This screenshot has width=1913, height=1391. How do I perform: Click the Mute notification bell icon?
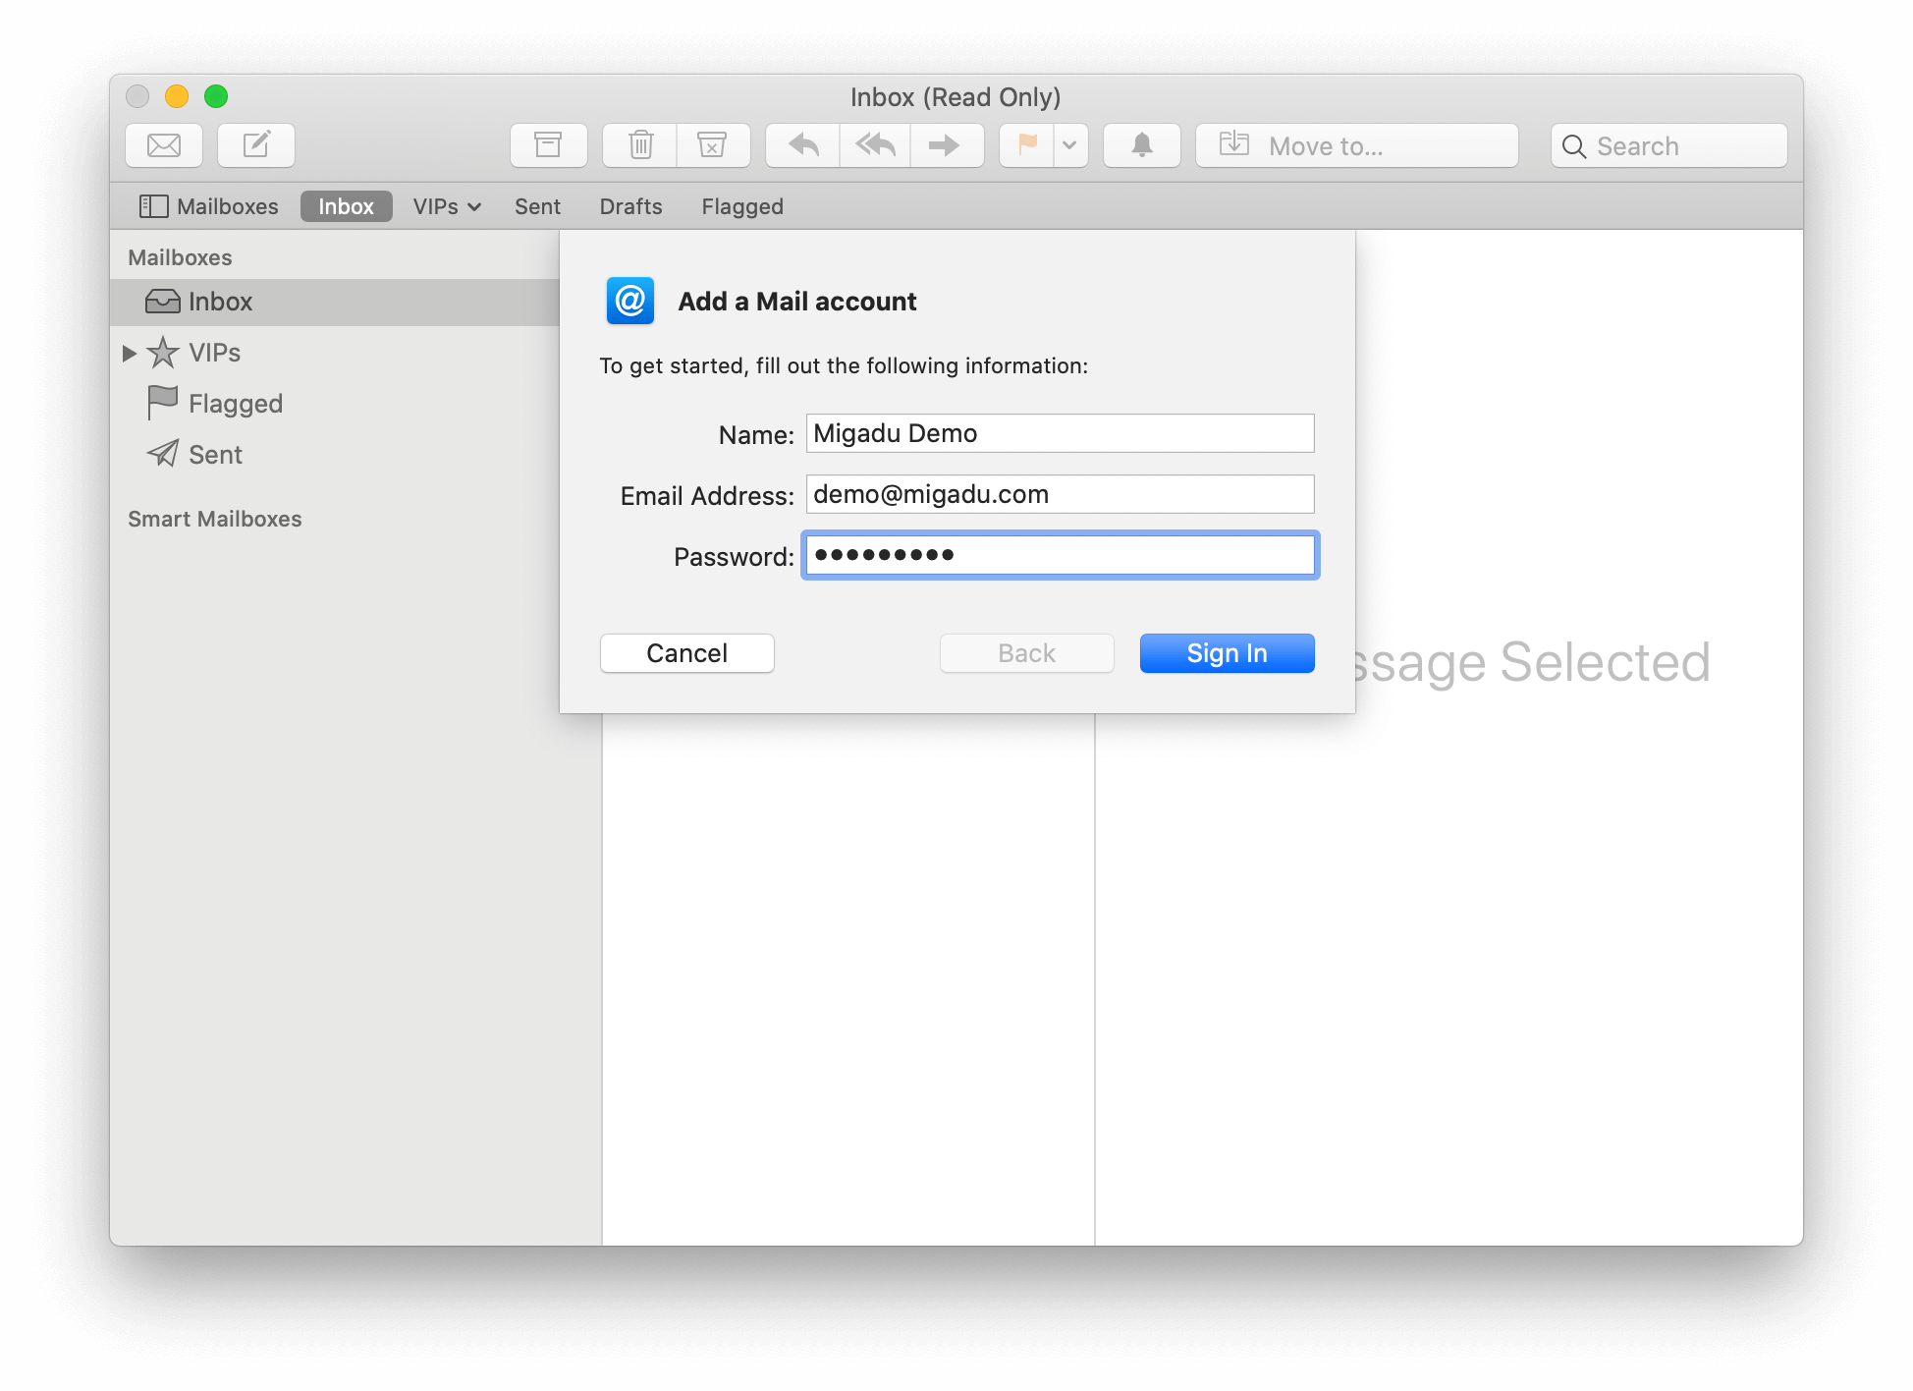click(x=1142, y=145)
